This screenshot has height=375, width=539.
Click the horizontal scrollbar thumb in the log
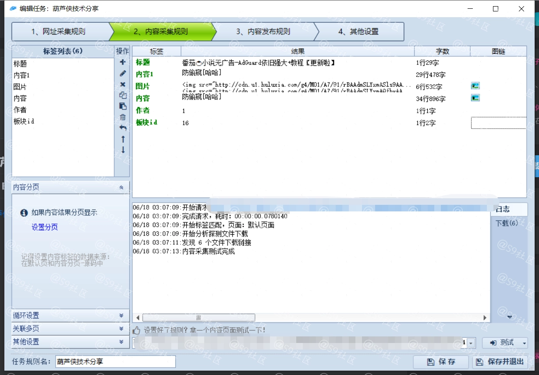(x=198, y=318)
